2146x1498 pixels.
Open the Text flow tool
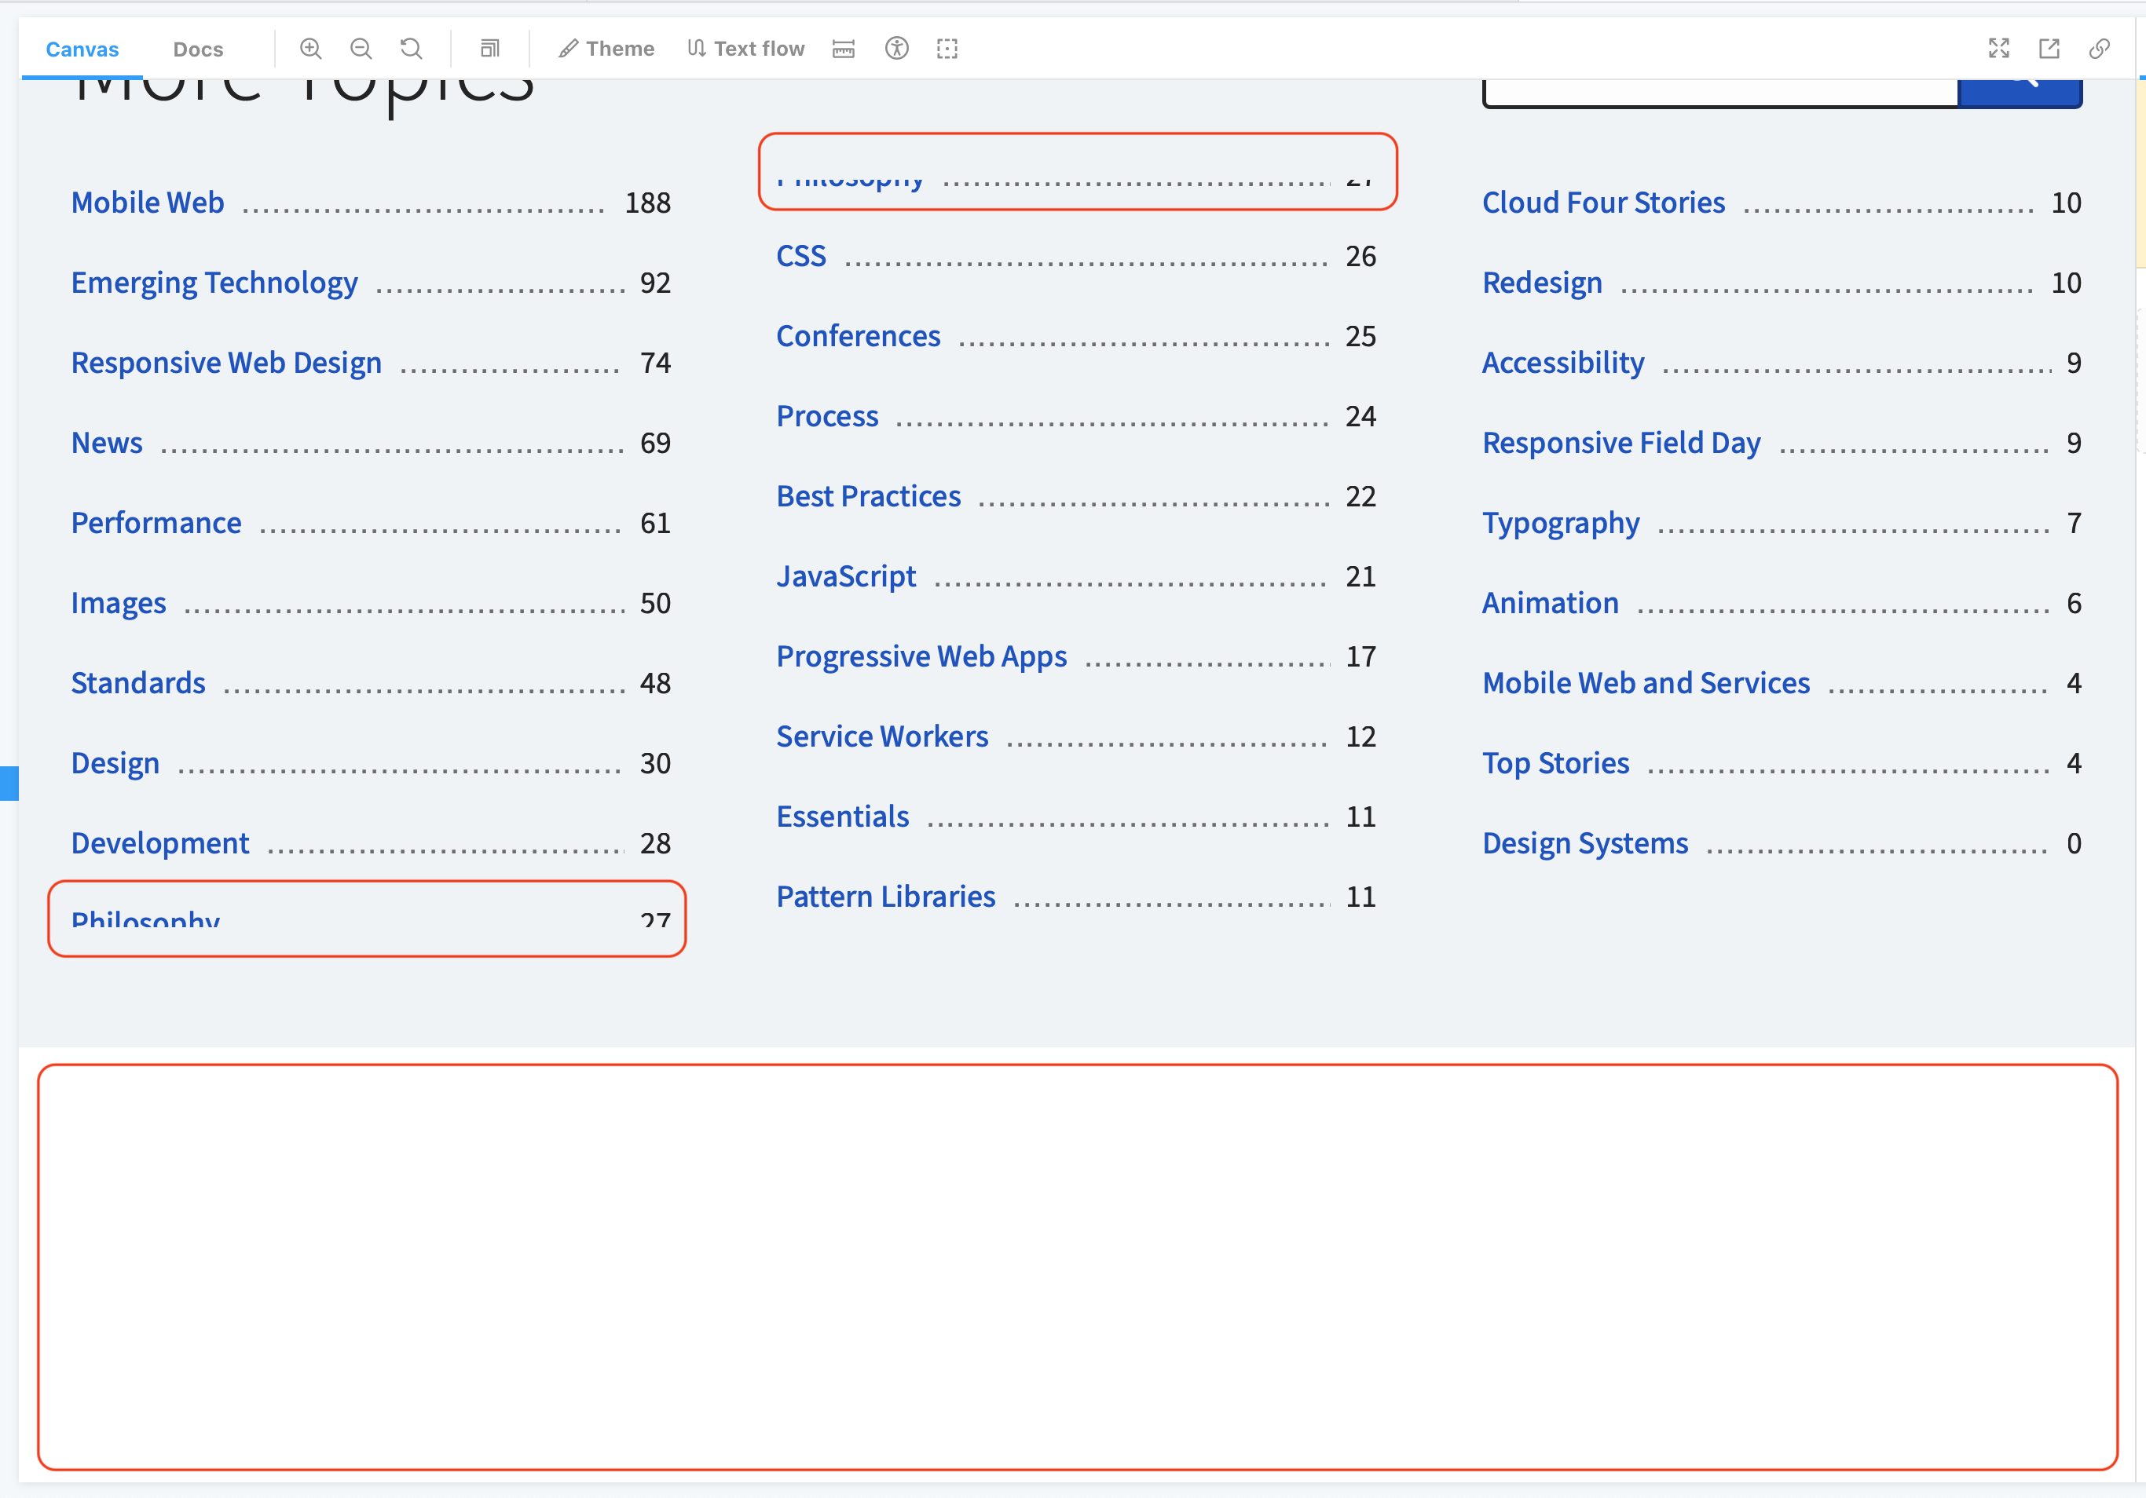click(746, 49)
